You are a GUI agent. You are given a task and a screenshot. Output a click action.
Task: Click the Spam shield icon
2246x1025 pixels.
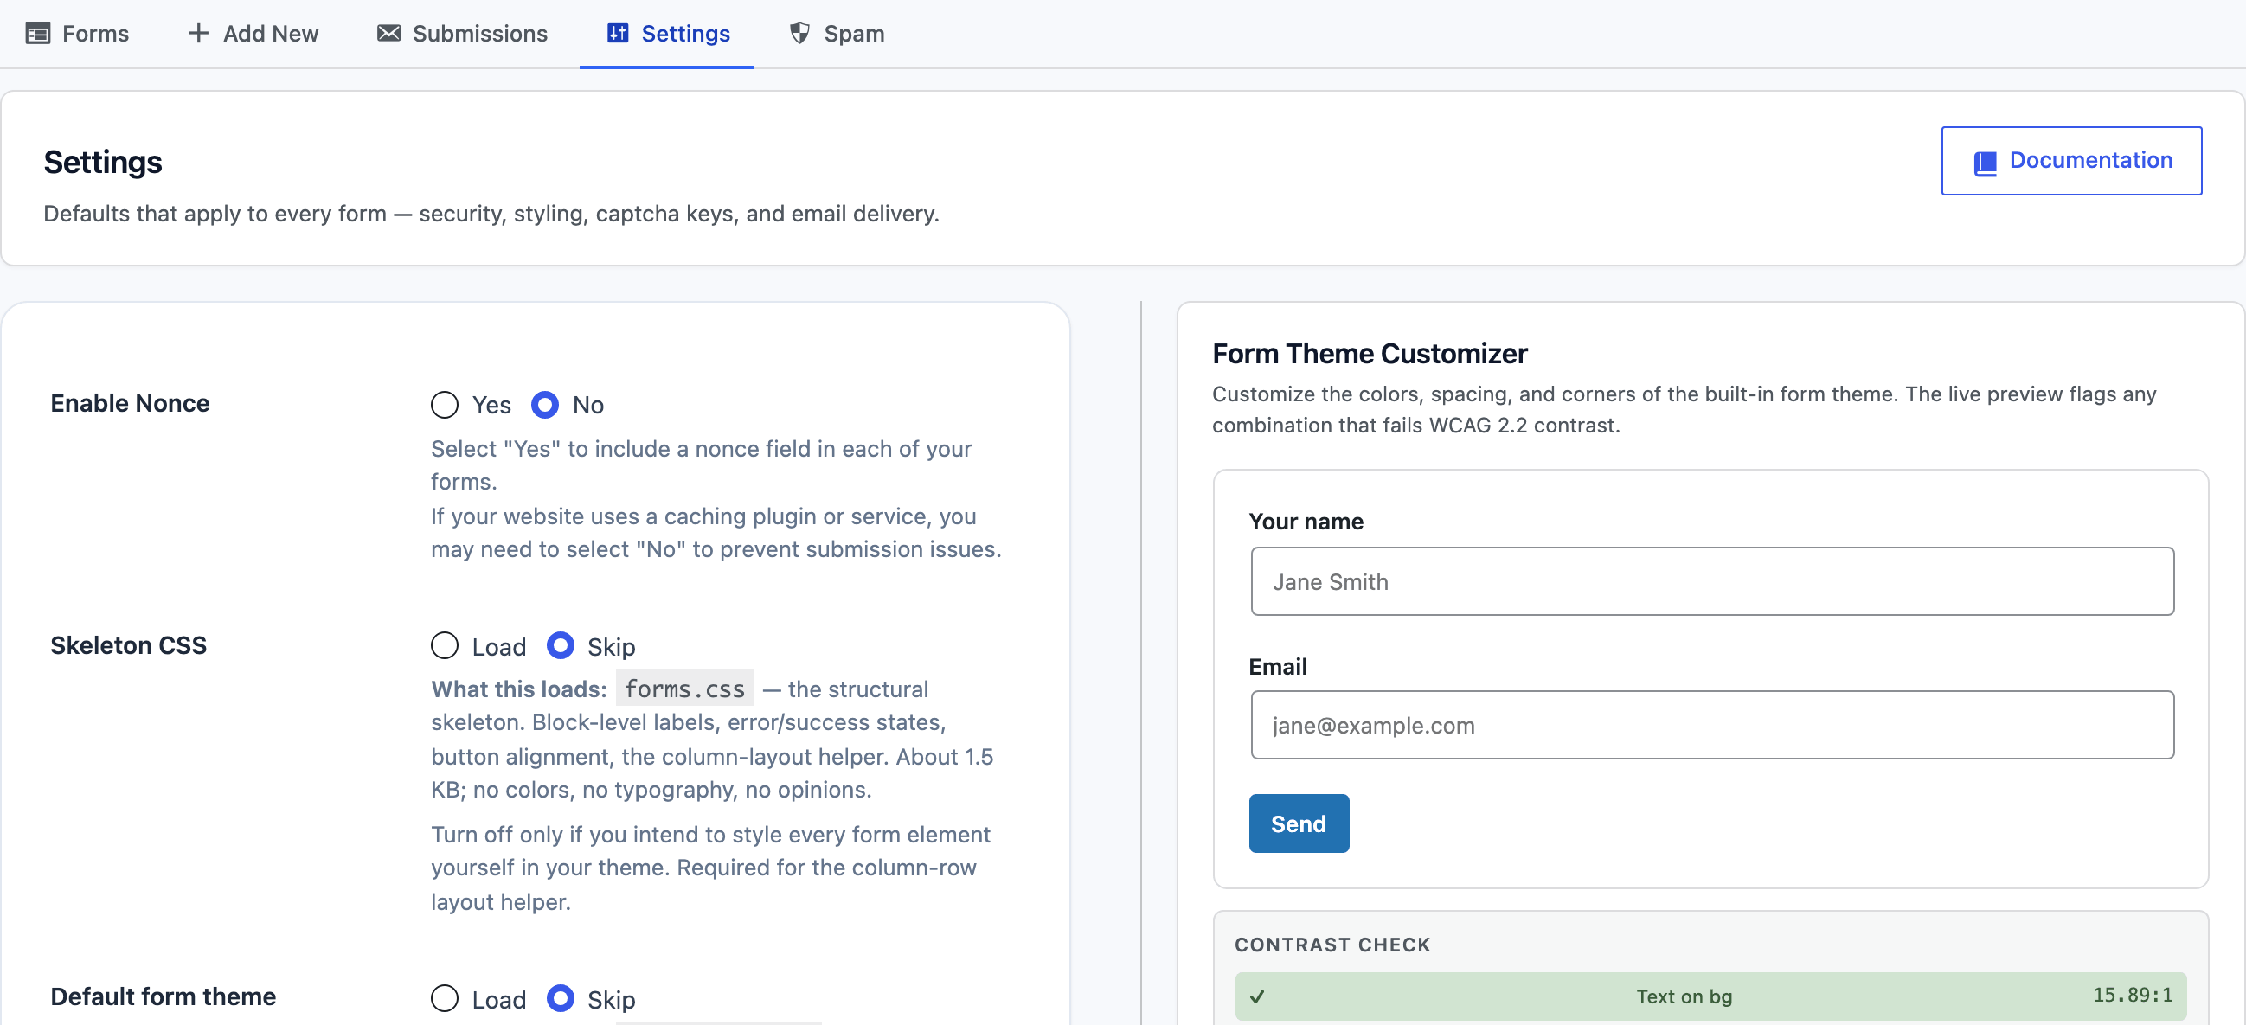[799, 33]
